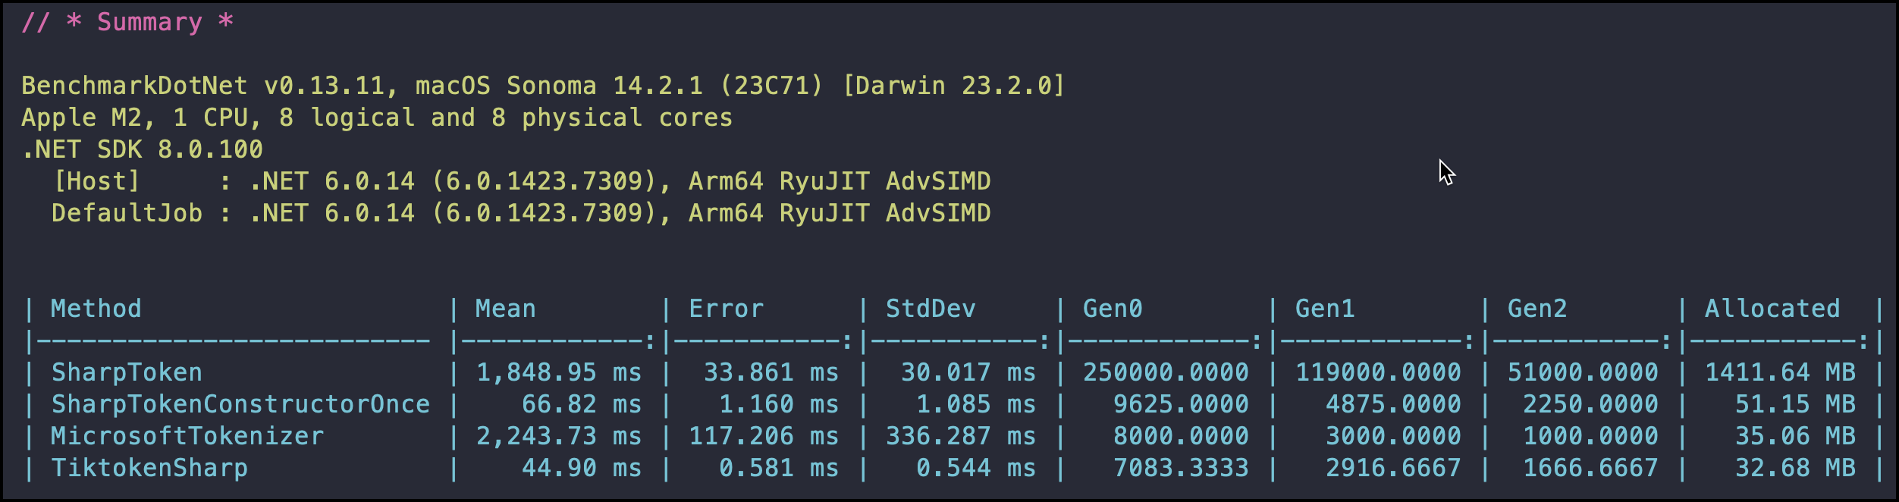Click the 1411.64 MB allocated value
This screenshot has height=502, width=1899.
1780,373
